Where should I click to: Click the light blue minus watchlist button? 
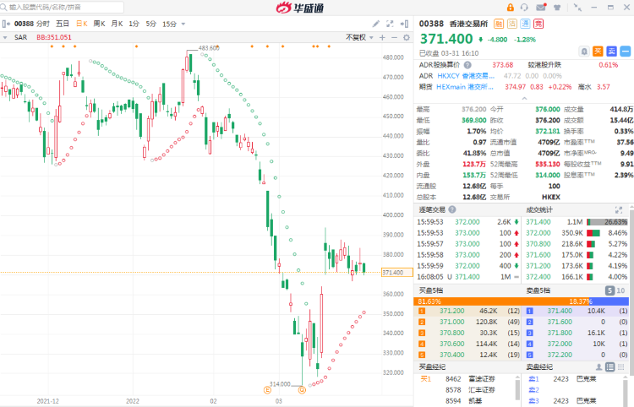626,52
